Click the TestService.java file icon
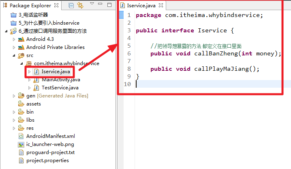This screenshot has width=291, height=169. [36, 88]
